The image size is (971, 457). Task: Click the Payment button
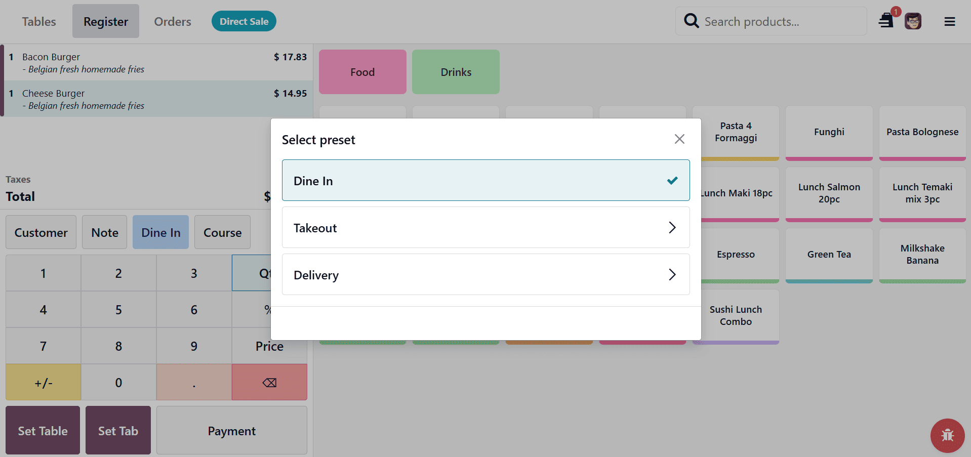coord(231,430)
